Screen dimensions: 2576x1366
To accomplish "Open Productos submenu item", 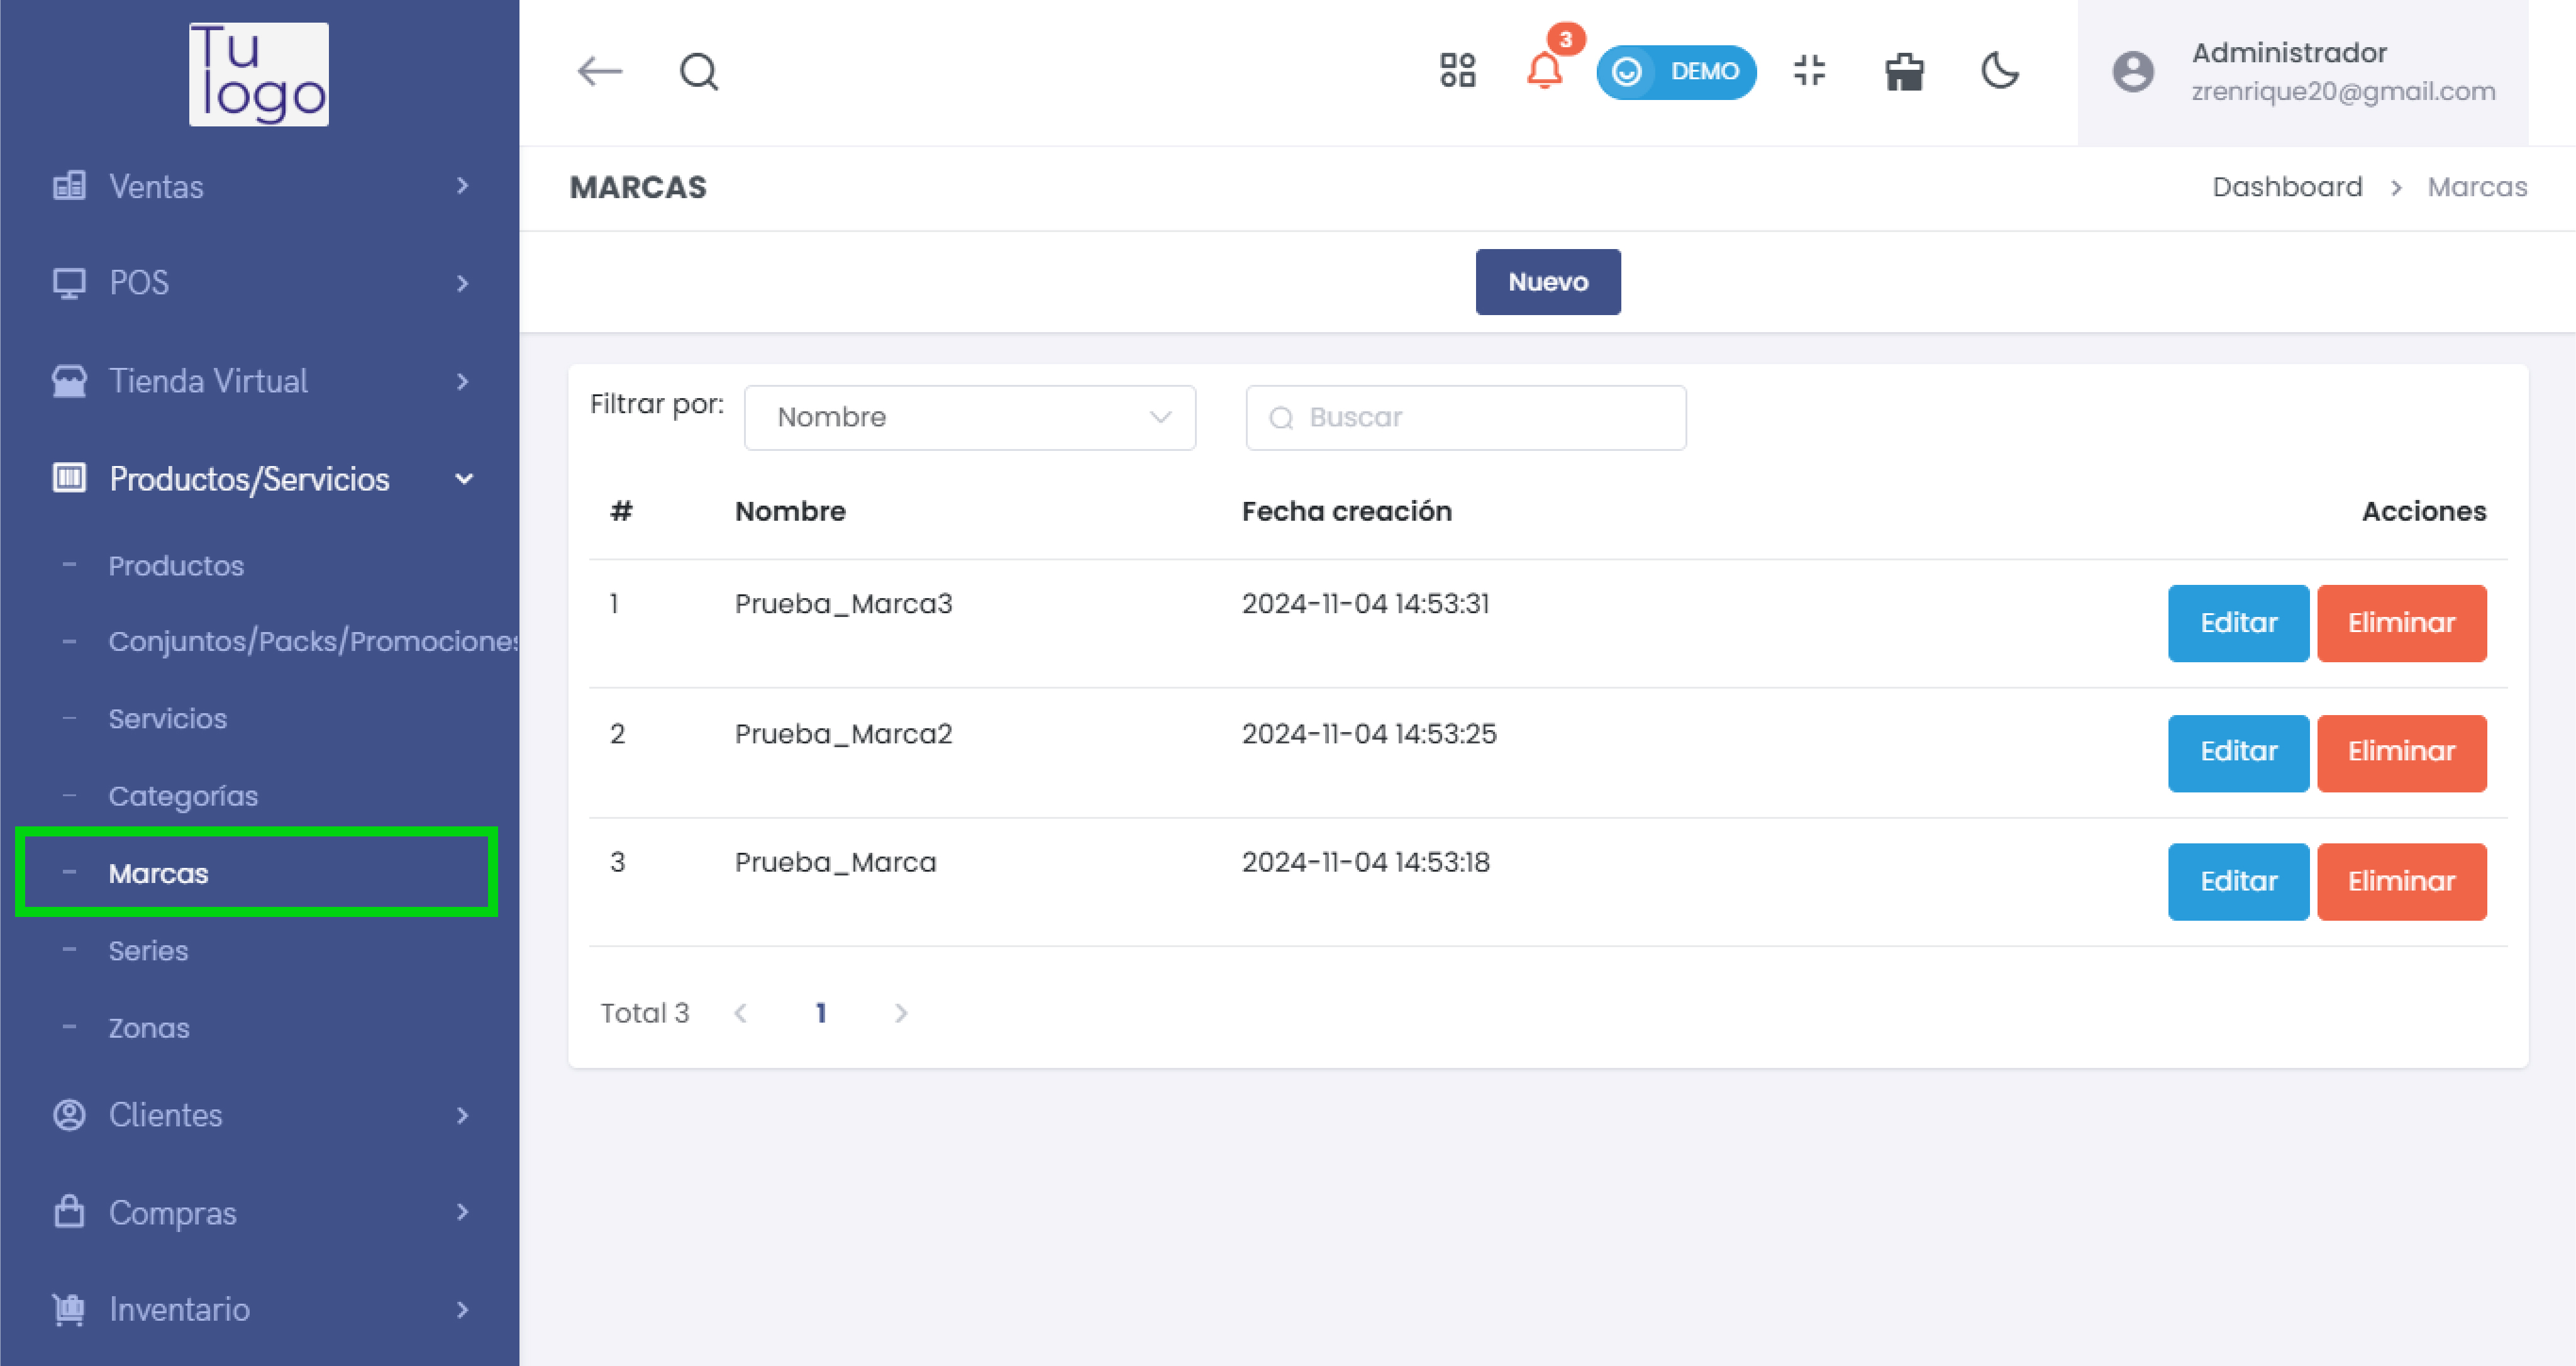I will (176, 566).
